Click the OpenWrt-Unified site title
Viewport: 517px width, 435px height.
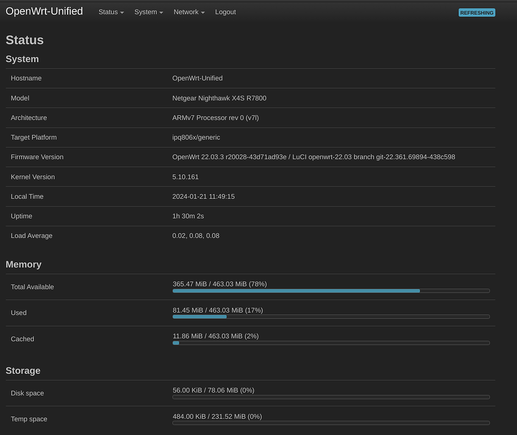44,11
